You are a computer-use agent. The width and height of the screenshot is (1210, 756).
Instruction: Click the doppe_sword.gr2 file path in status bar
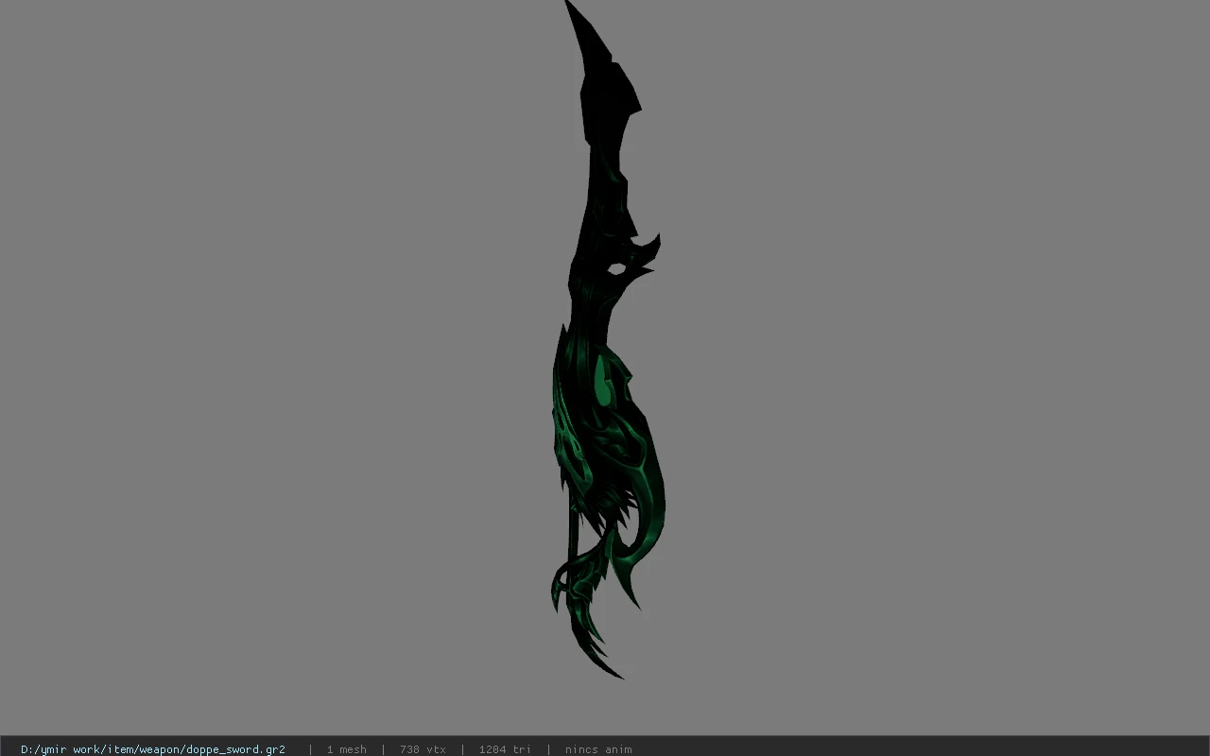[x=153, y=749]
